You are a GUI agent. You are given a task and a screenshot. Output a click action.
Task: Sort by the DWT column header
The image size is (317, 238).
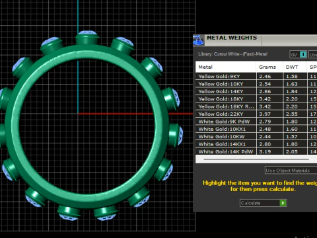[295, 67]
